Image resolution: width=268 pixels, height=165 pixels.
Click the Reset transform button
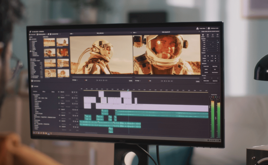pos(215,72)
